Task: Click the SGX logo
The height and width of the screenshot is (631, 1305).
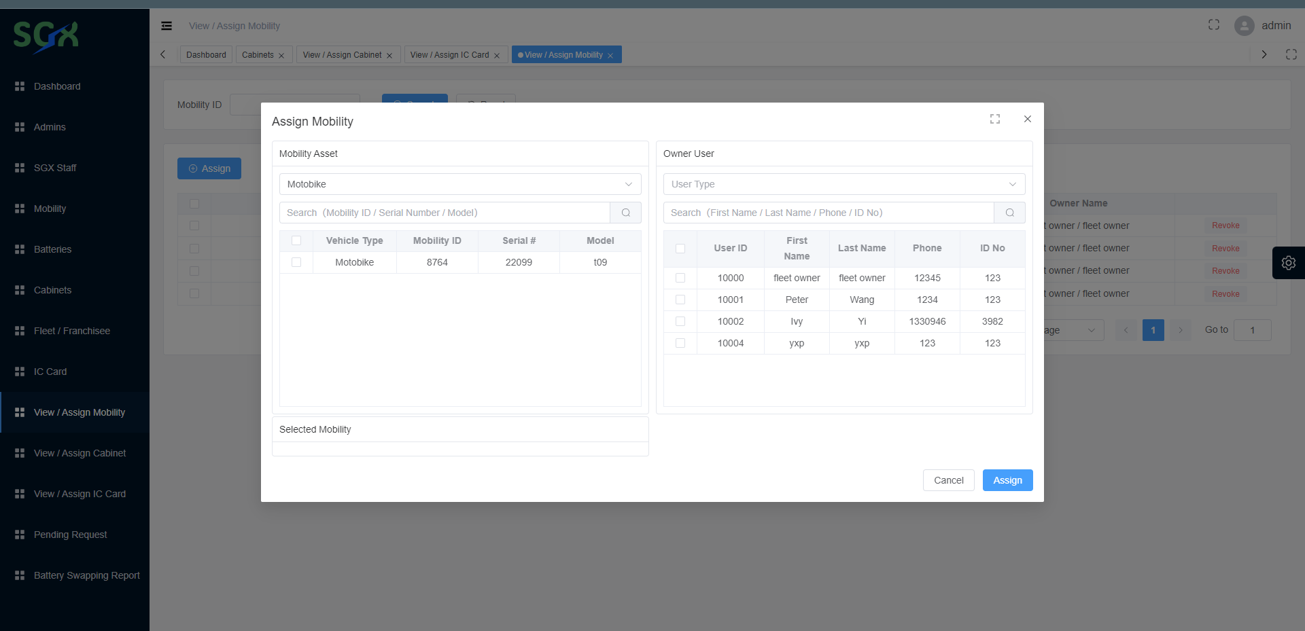Action: coord(46,37)
